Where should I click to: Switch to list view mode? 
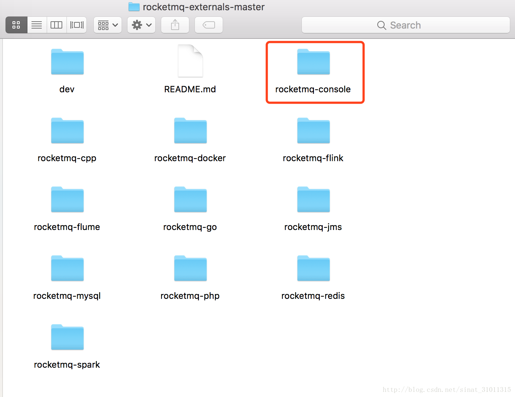coord(37,25)
